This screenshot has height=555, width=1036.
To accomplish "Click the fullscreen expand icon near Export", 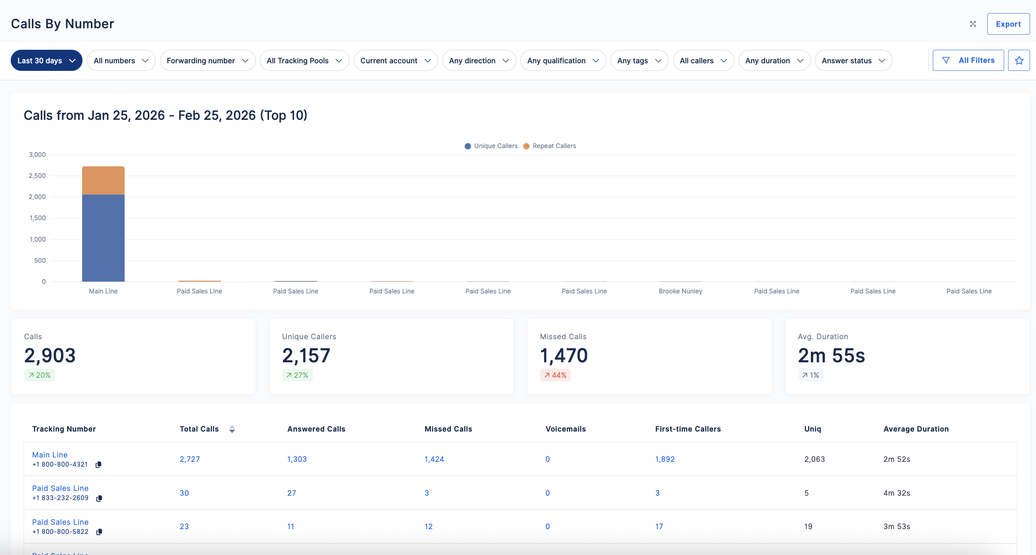I will [973, 24].
